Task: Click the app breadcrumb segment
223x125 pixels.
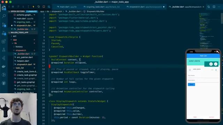Action: click(x=42, y=11)
